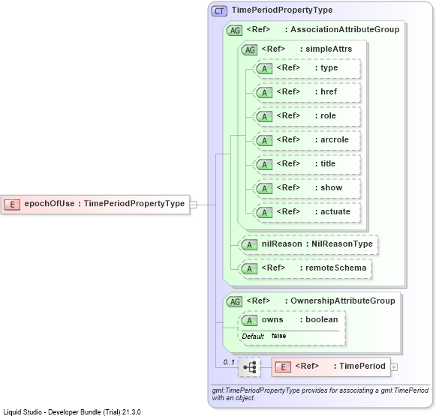Screen dimensions: 436x416
Task: Select the 'owns : boolean' attribute text
Action: point(299,319)
